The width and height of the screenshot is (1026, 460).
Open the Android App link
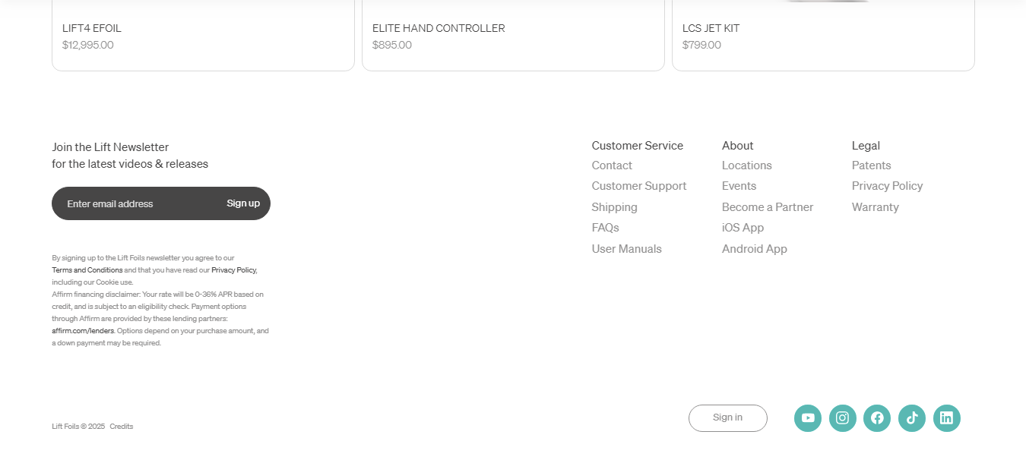point(755,249)
